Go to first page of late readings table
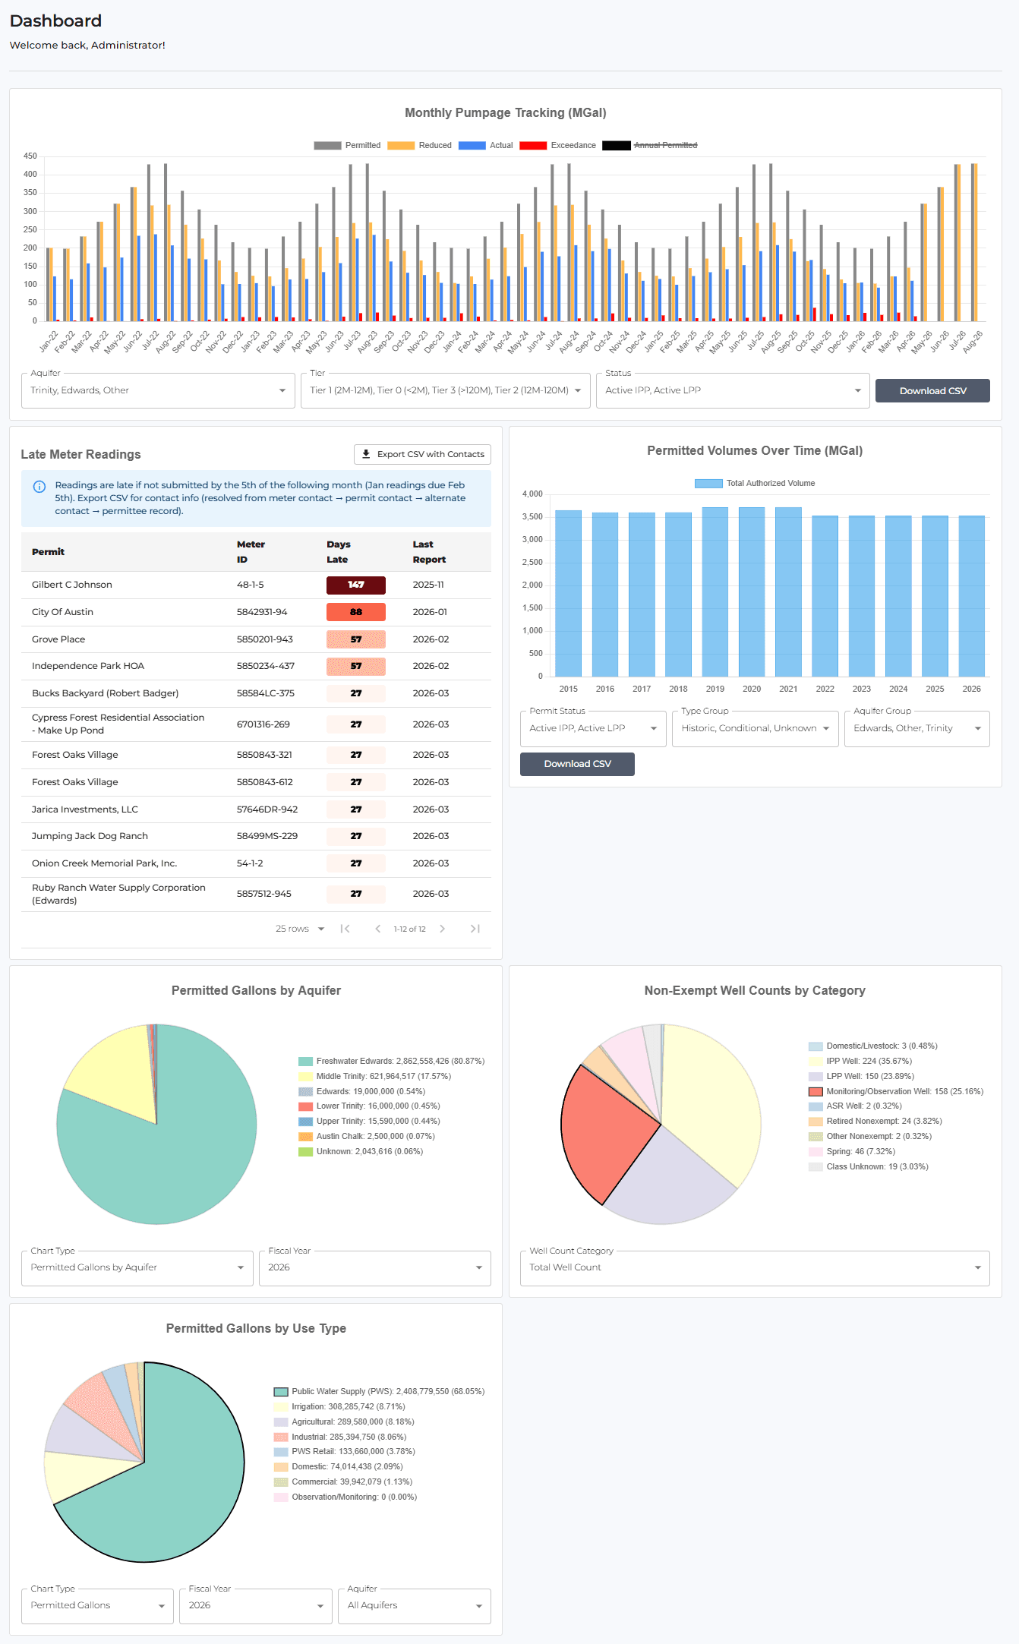The width and height of the screenshot is (1019, 1644). click(x=345, y=929)
